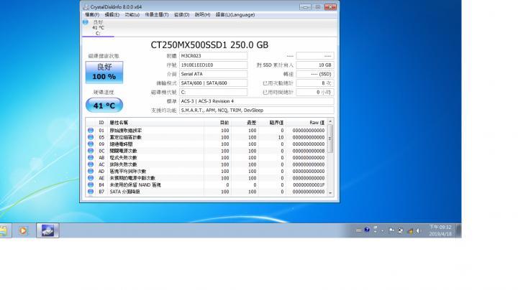
Task: Open the 檔案(F) file menu
Action: point(92,15)
